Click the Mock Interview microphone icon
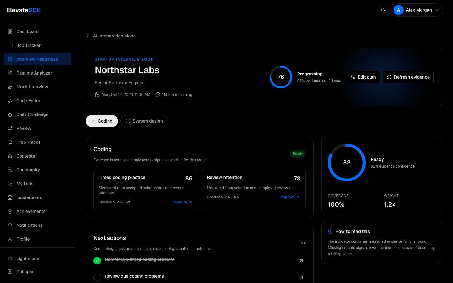The height and width of the screenshot is (283, 453). click(x=10, y=87)
